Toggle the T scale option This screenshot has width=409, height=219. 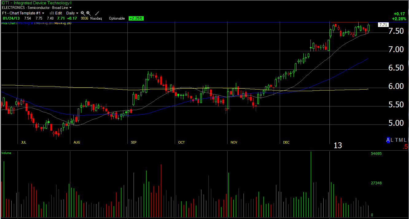click(x=396, y=140)
